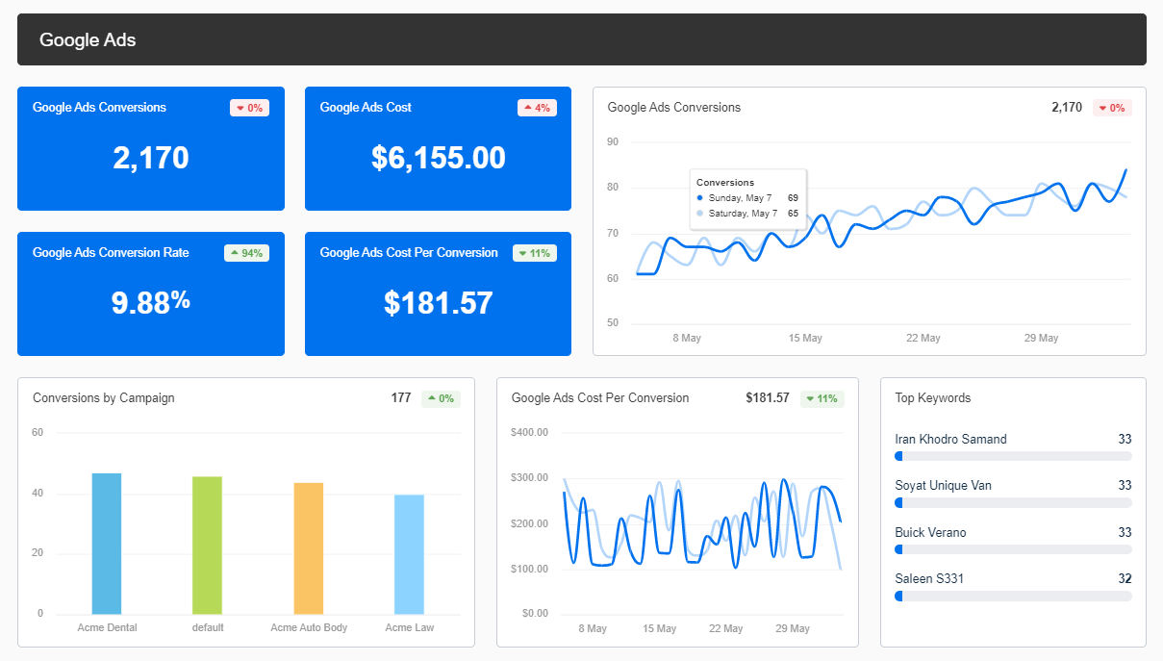Image resolution: width=1163 pixels, height=661 pixels.
Task: Open the Iran Khodro Samand keyword entry
Action: click(950, 439)
